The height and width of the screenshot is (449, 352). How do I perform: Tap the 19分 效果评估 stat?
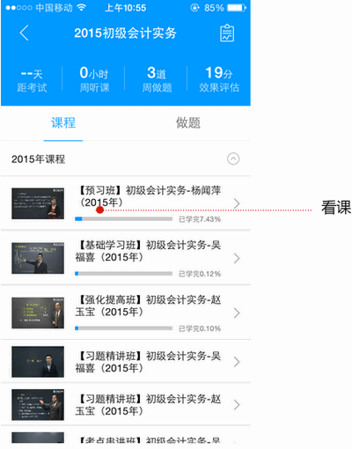click(219, 79)
